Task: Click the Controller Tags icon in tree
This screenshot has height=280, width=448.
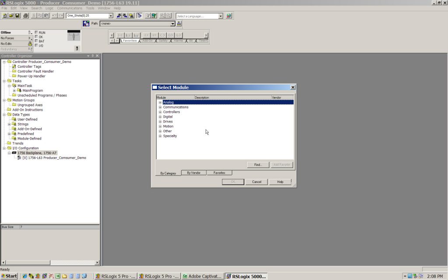Action: 14,66
